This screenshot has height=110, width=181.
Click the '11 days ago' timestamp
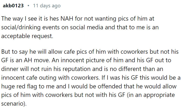pyautogui.click(x=47, y=6)
